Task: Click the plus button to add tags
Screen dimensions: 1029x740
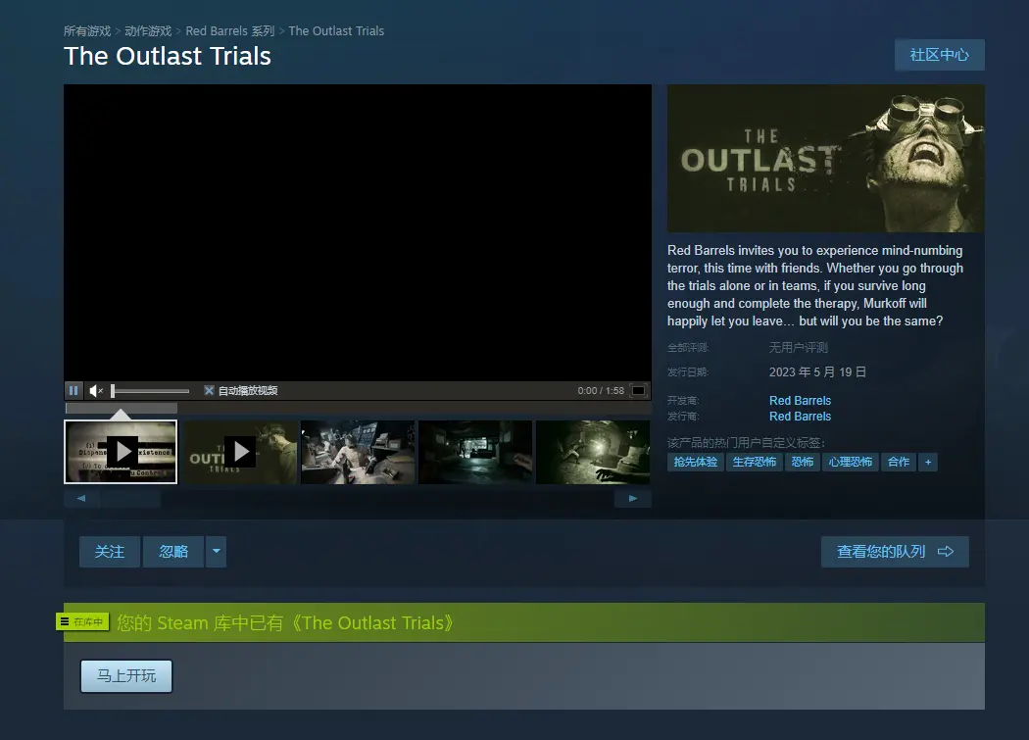Action: pyautogui.click(x=928, y=463)
